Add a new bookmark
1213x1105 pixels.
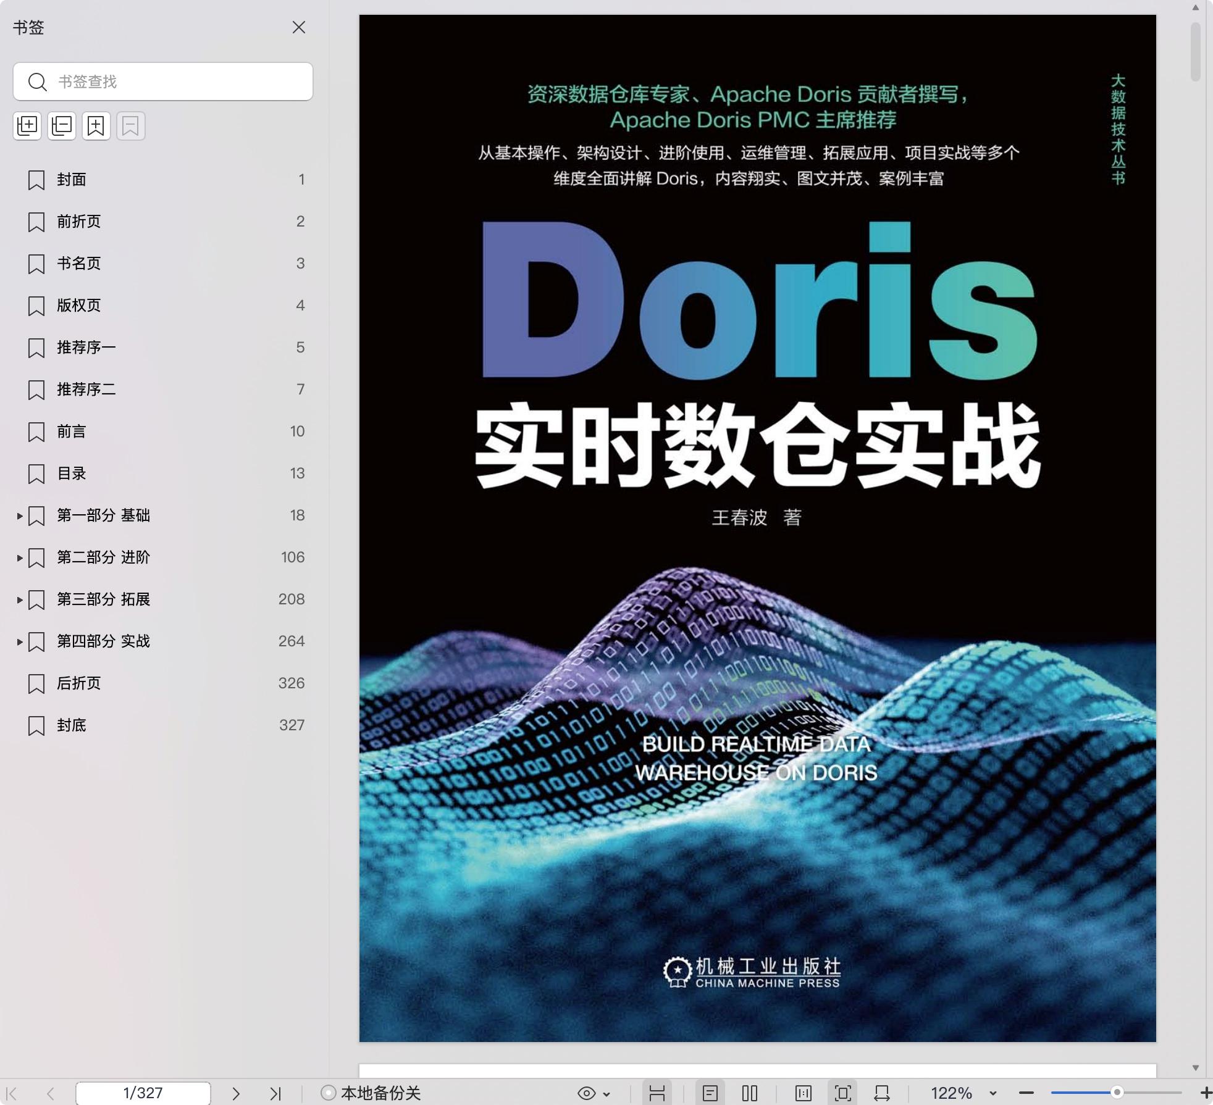tap(96, 126)
